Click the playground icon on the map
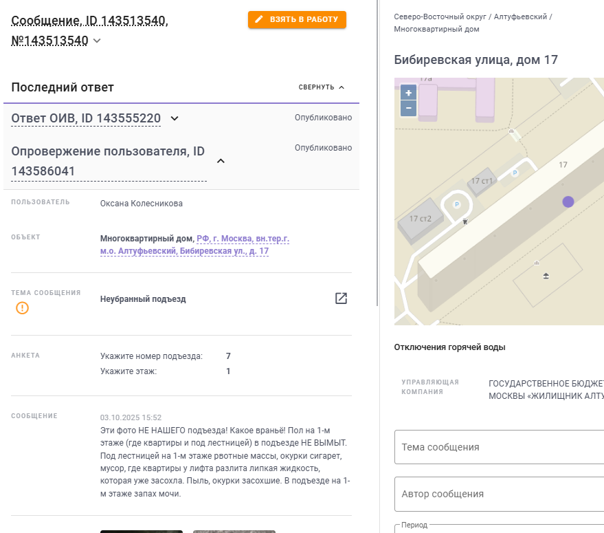Viewport: 604px width, 533px height. point(546,276)
